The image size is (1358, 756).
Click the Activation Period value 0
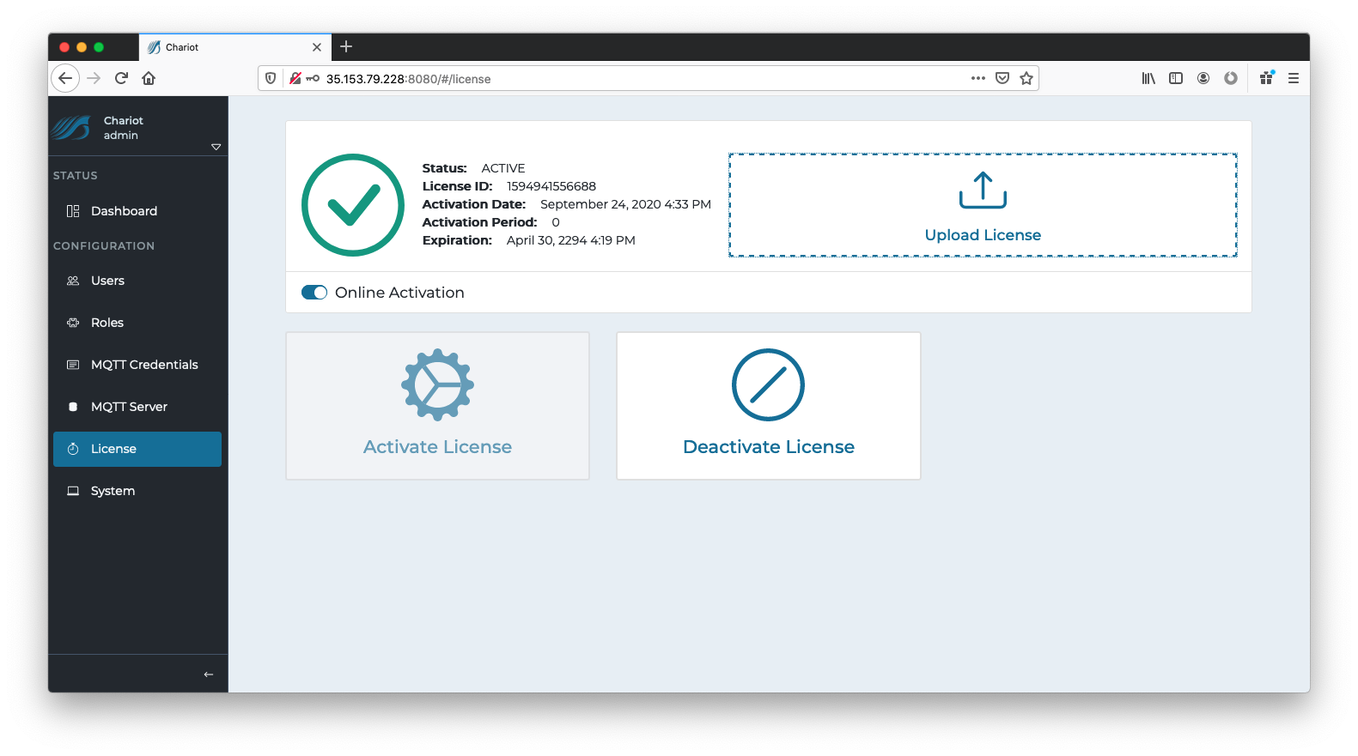556,222
